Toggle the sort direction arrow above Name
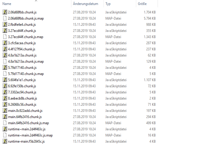The image size is (208, 151). click(x=36, y=1)
